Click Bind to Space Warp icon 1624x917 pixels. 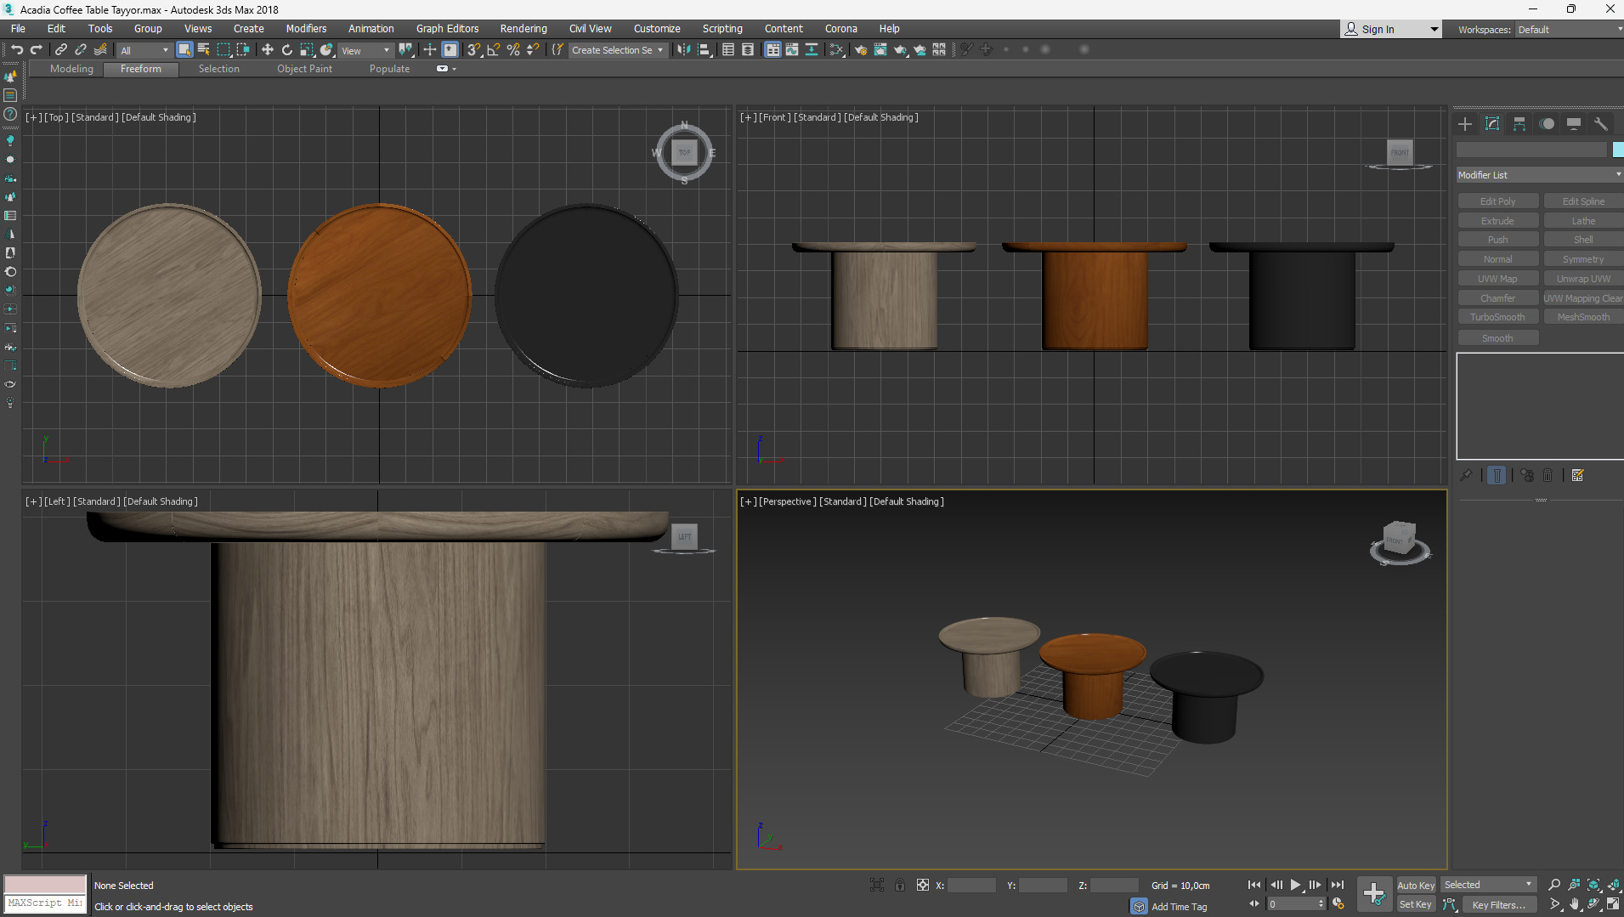100,50
